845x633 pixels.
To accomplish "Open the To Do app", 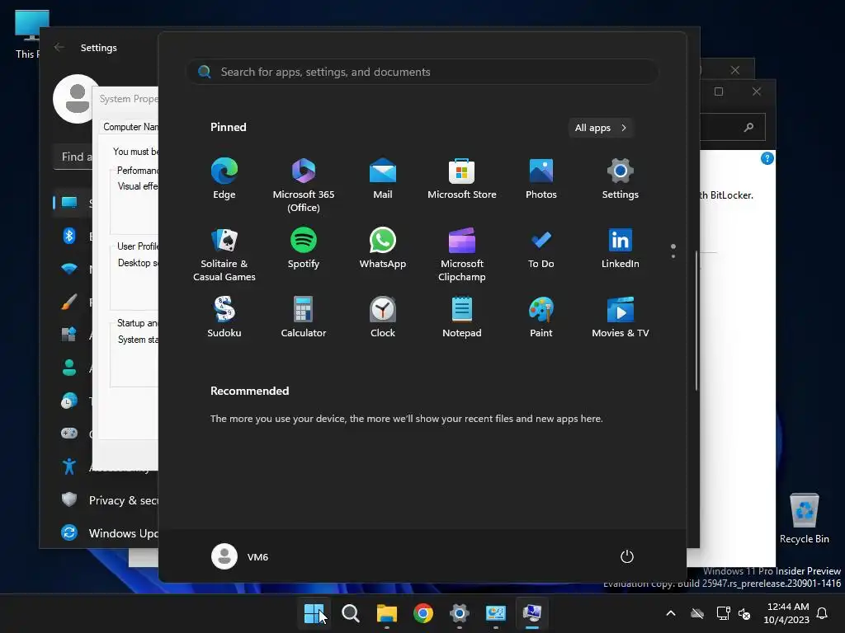I will coord(541,248).
